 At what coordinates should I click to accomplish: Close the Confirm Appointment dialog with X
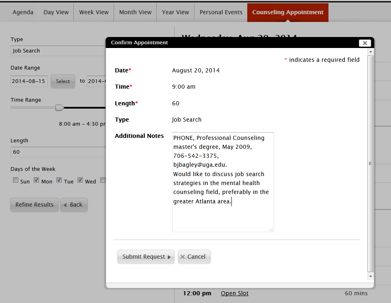[x=365, y=43]
